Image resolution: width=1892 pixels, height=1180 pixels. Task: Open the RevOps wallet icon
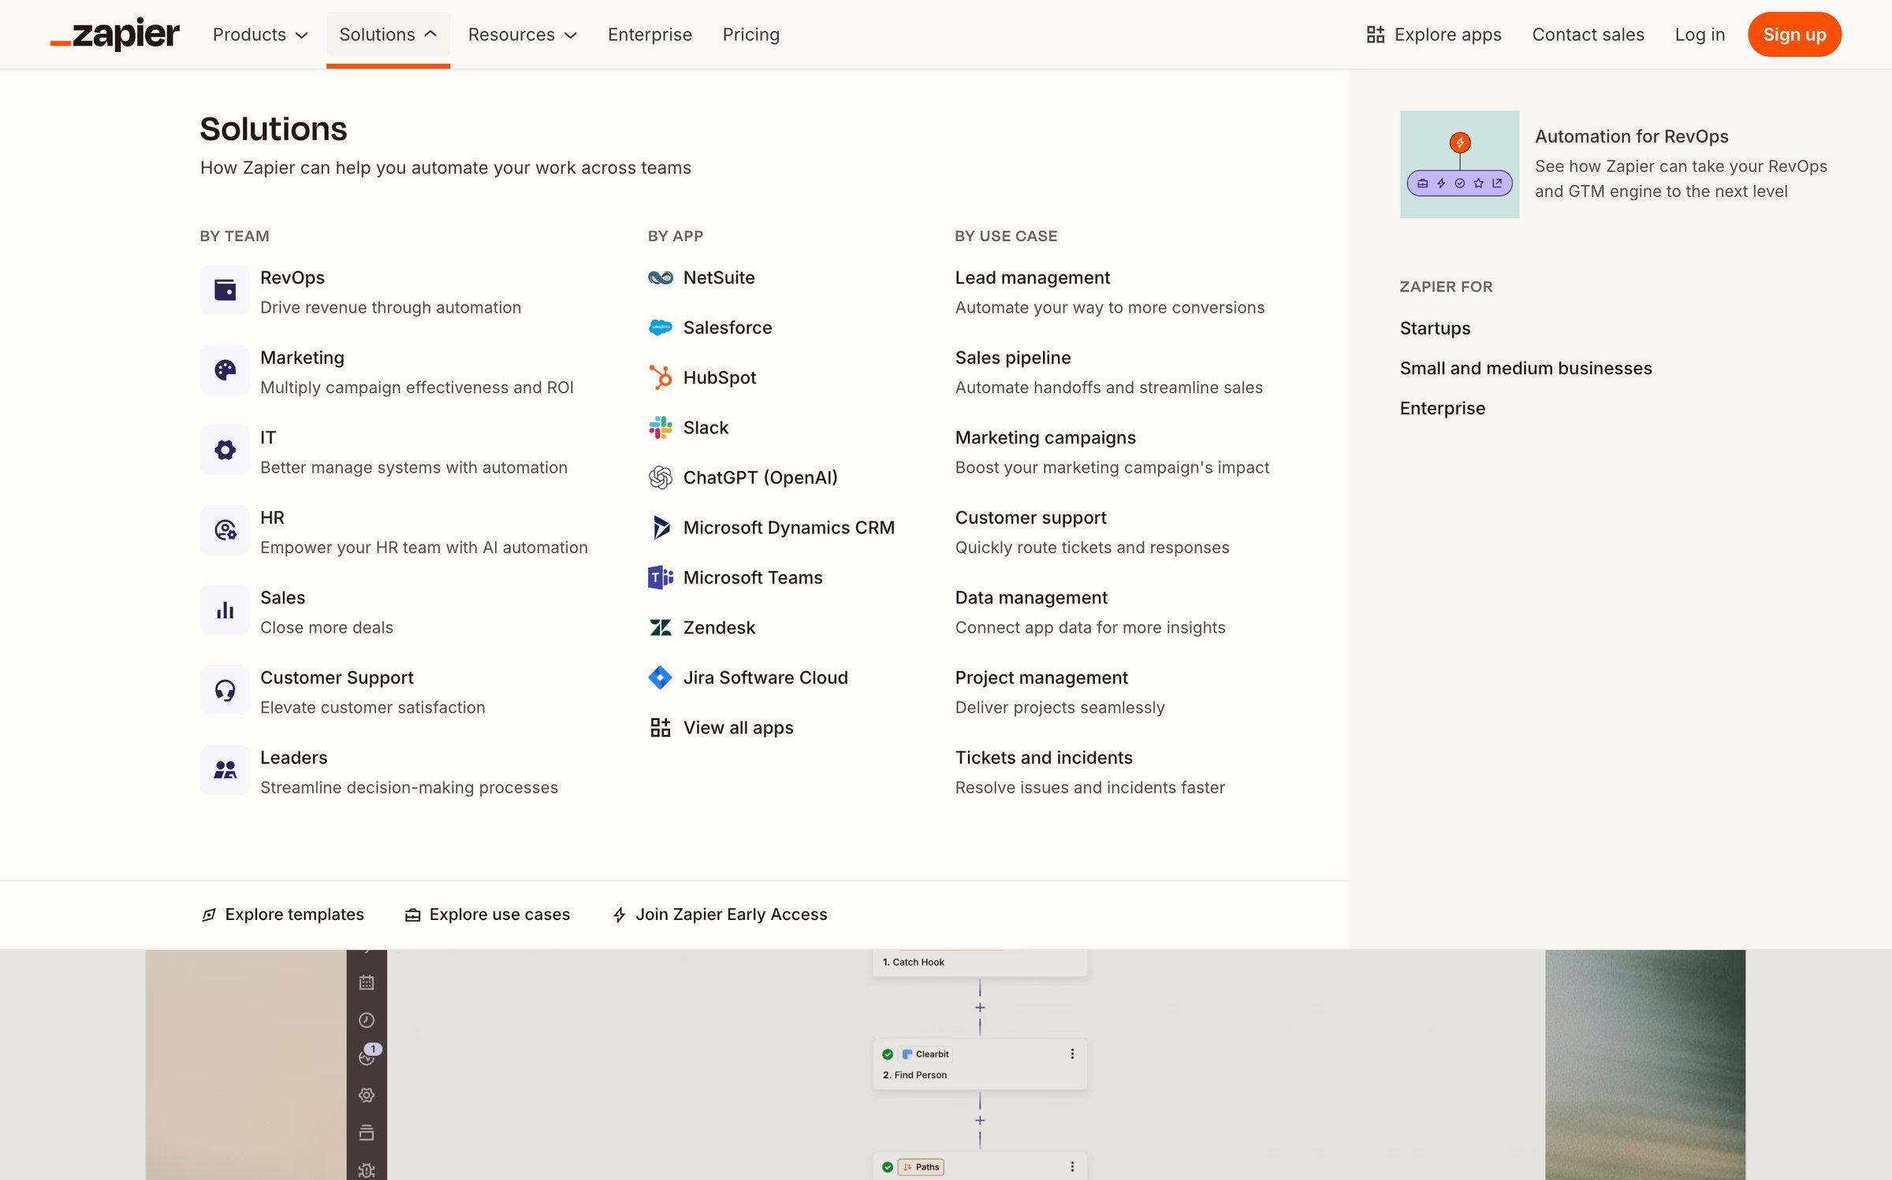click(225, 290)
